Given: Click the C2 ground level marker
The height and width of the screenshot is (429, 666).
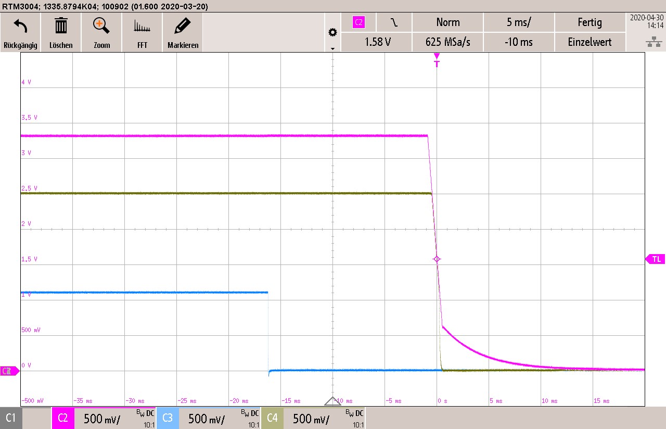Looking at the screenshot, I should [x=9, y=371].
